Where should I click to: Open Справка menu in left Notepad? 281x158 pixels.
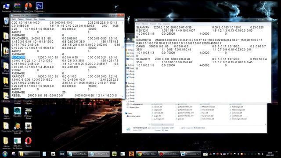42,19
